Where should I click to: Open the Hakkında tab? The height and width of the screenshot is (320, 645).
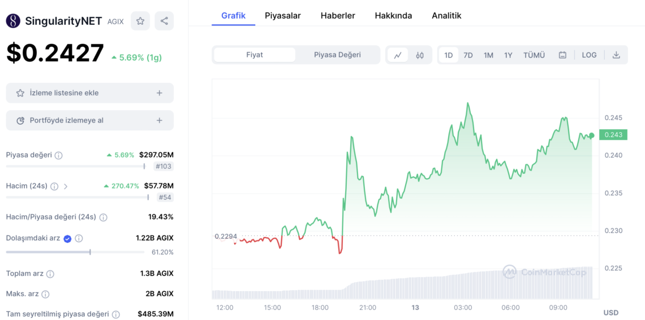[393, 16]
